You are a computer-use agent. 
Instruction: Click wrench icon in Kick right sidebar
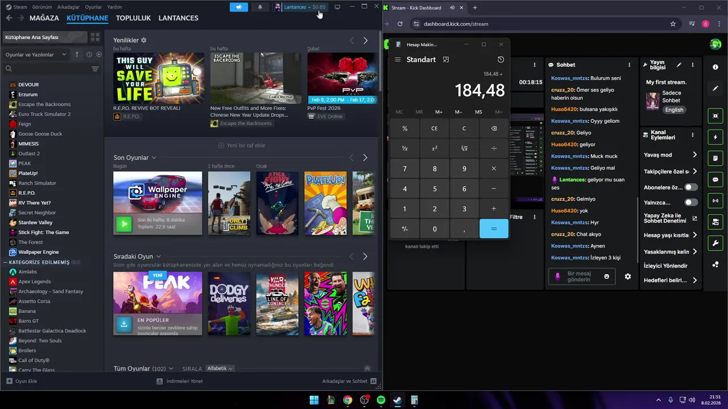point(715,243)
